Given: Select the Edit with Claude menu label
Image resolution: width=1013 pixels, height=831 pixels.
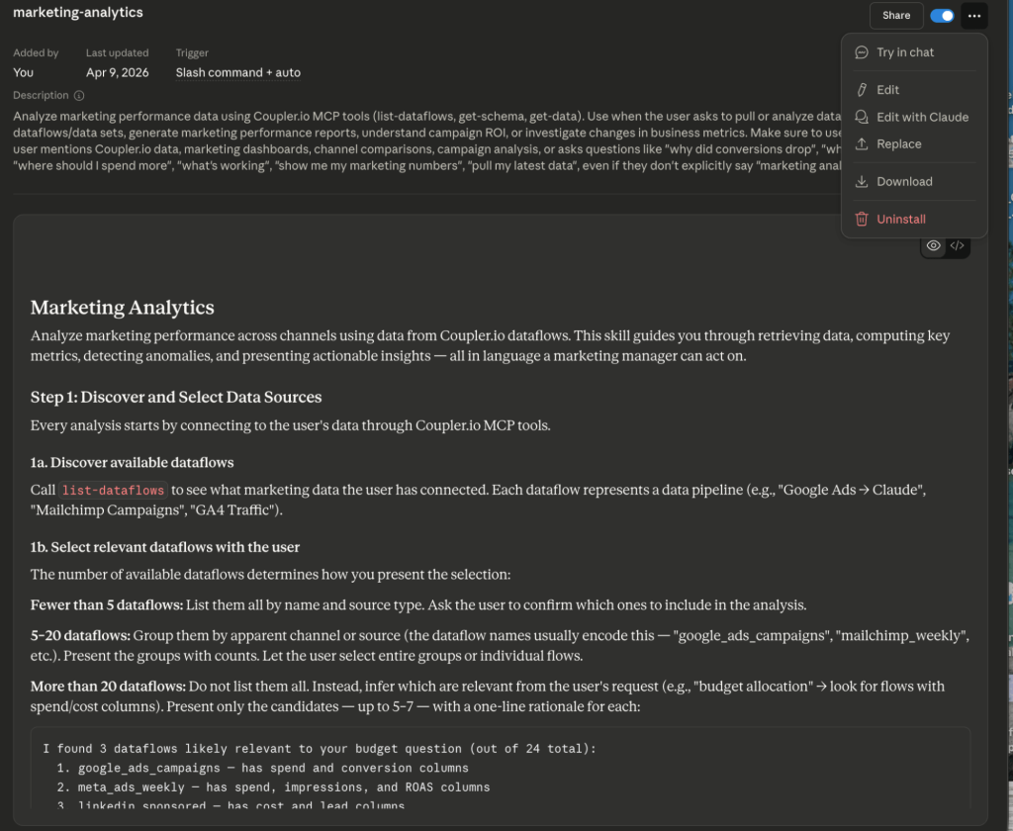Looking at the screenshot, I should click(922, 117).
